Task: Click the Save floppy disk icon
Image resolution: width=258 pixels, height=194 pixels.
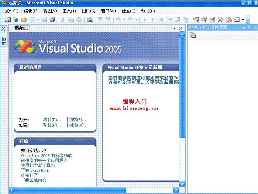Action: tap(44, 20)
